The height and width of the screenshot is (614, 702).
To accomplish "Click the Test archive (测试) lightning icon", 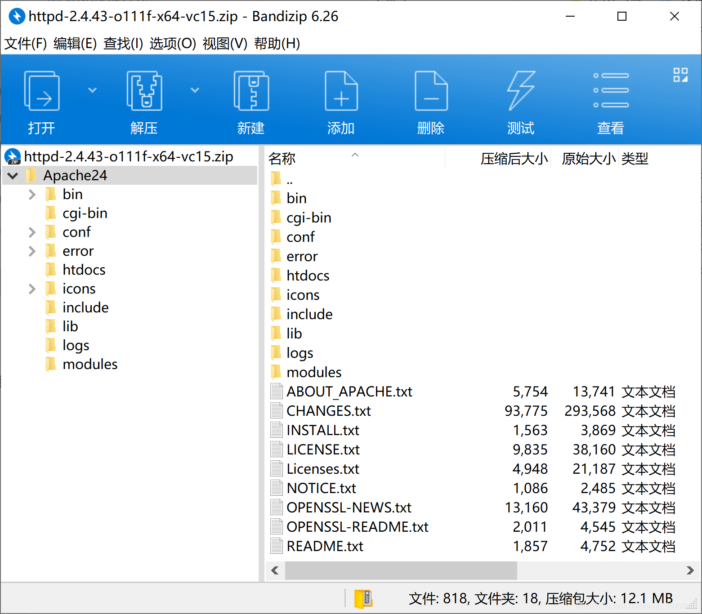I will [x=521, y=91].
